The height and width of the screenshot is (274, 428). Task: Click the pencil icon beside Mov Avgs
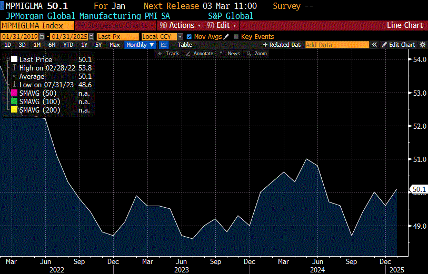(x=226, y=36)
